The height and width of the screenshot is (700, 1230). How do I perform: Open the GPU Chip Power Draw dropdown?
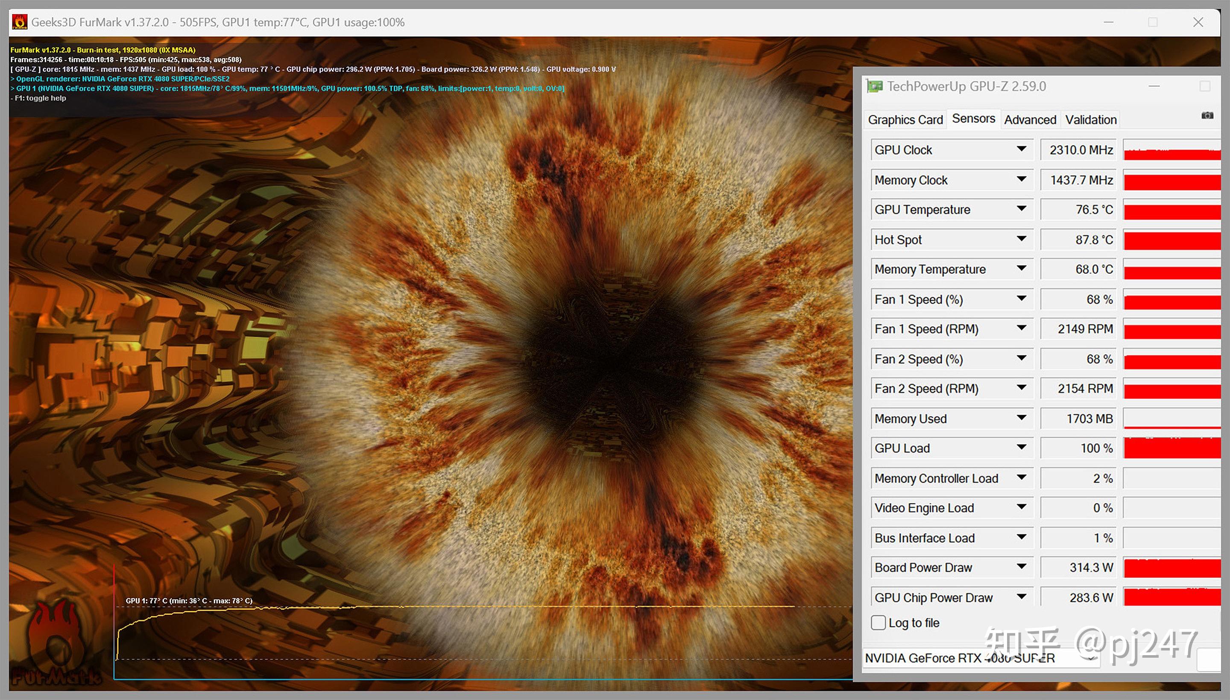(1022, 597)
